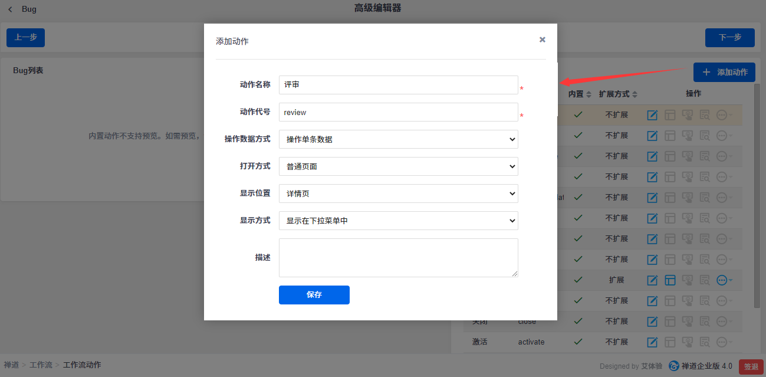Click the layout design icon in the close row
The image size is (766, 377).
[670, 322]
